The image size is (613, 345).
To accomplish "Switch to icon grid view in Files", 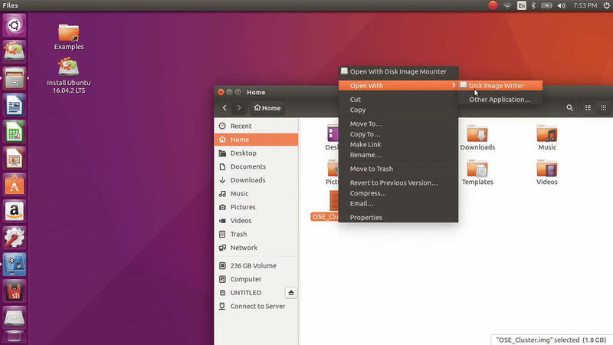I will tap(603, 107).
